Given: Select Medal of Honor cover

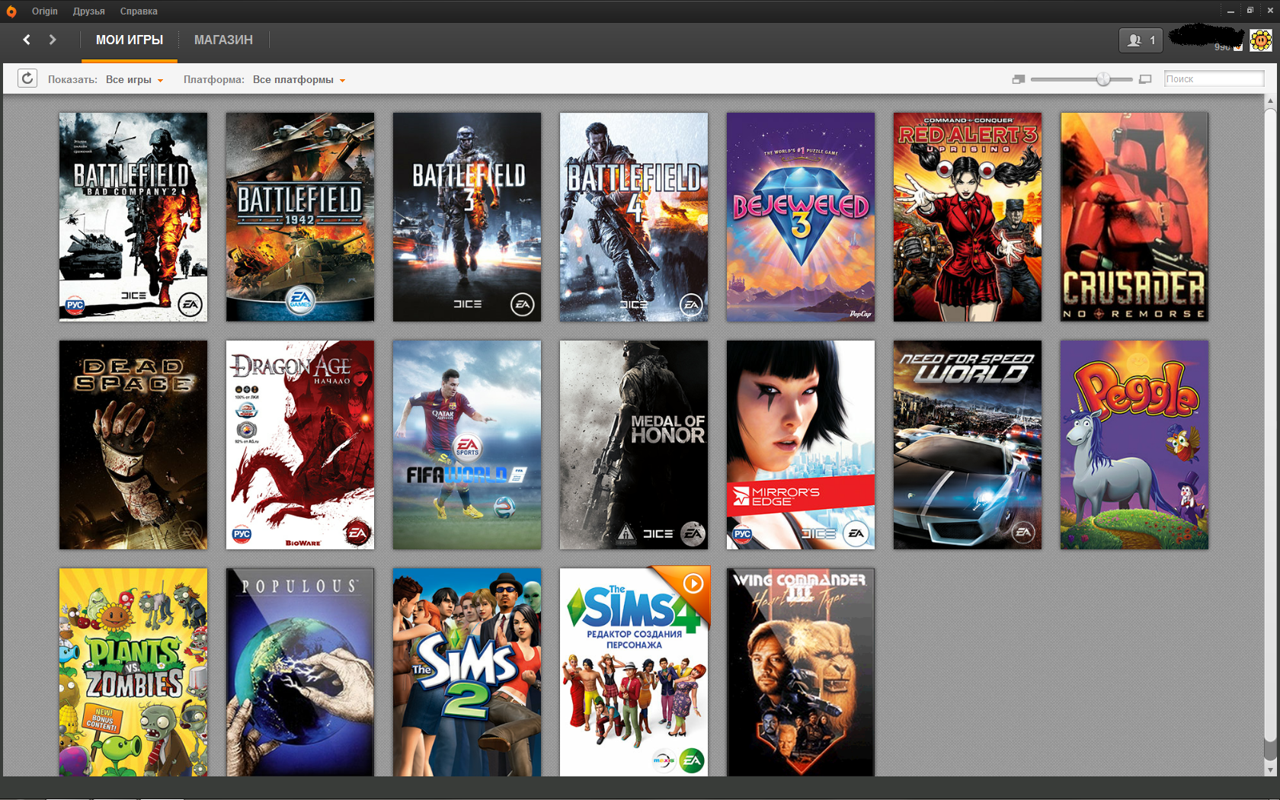Looking at the screenshot, I should [x=634, y=445].
